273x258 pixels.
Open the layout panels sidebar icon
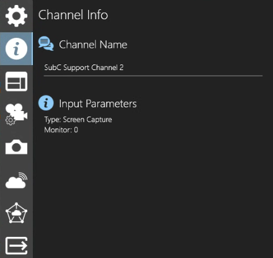(16, 81)
